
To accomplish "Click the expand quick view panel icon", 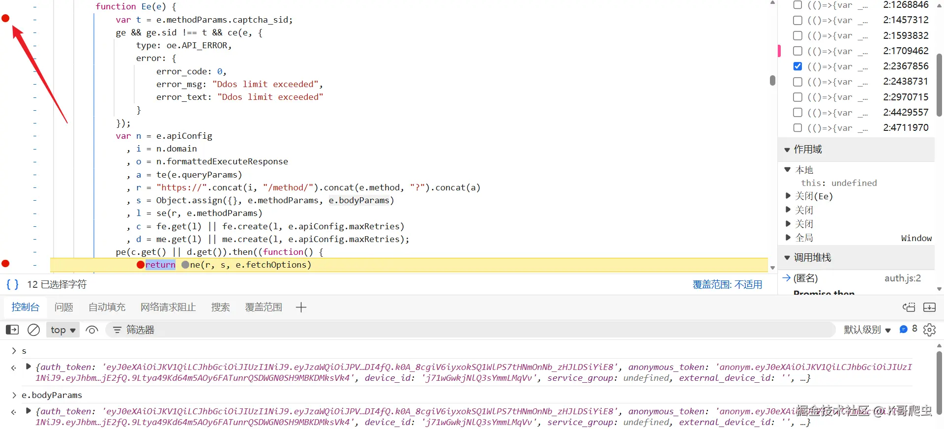I will (909, 307).
